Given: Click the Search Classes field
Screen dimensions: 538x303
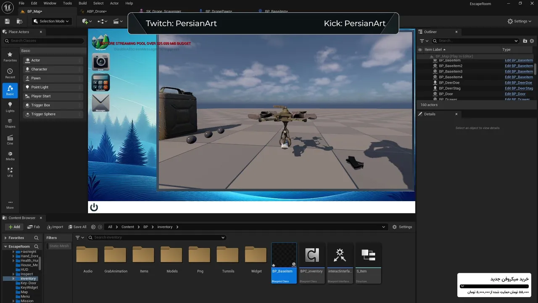Looking at the screenshot, I should (44, 41).
